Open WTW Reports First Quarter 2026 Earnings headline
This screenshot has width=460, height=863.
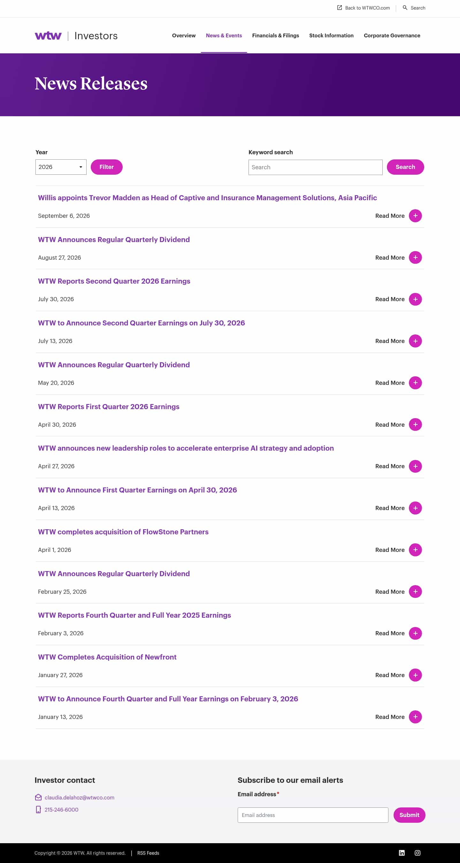click(109, 406)
